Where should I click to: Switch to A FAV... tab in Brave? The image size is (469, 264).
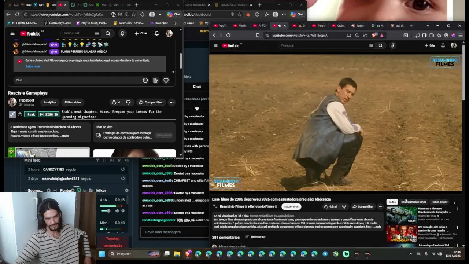pyautogui.click(x=259, y=26)
